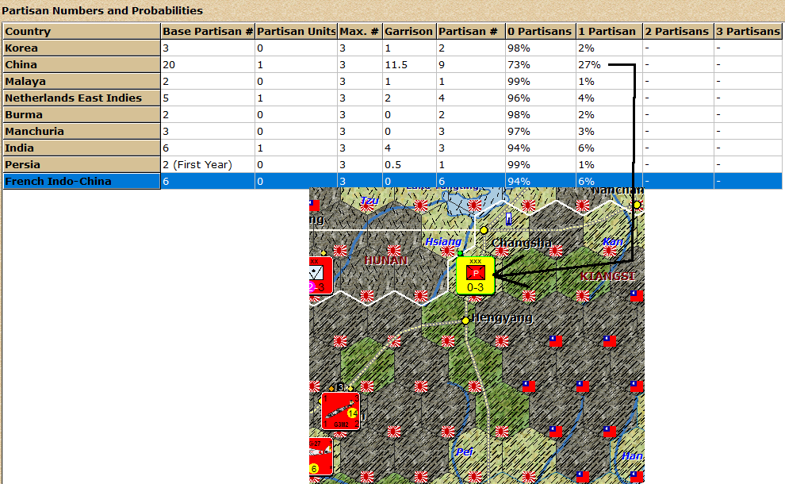785x484 pixels.
Task: Click the Garrison column header
Action: tap(409, 31)
